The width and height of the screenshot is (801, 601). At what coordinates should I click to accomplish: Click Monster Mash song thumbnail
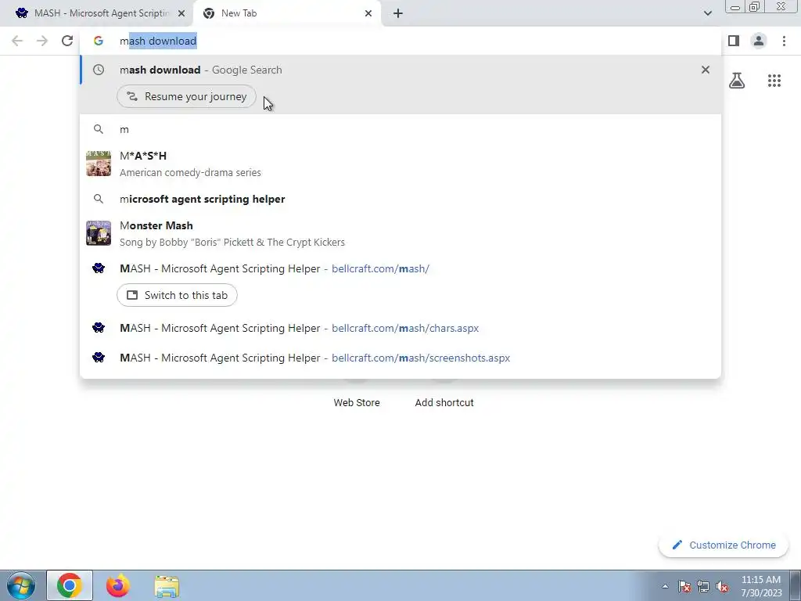99,233
